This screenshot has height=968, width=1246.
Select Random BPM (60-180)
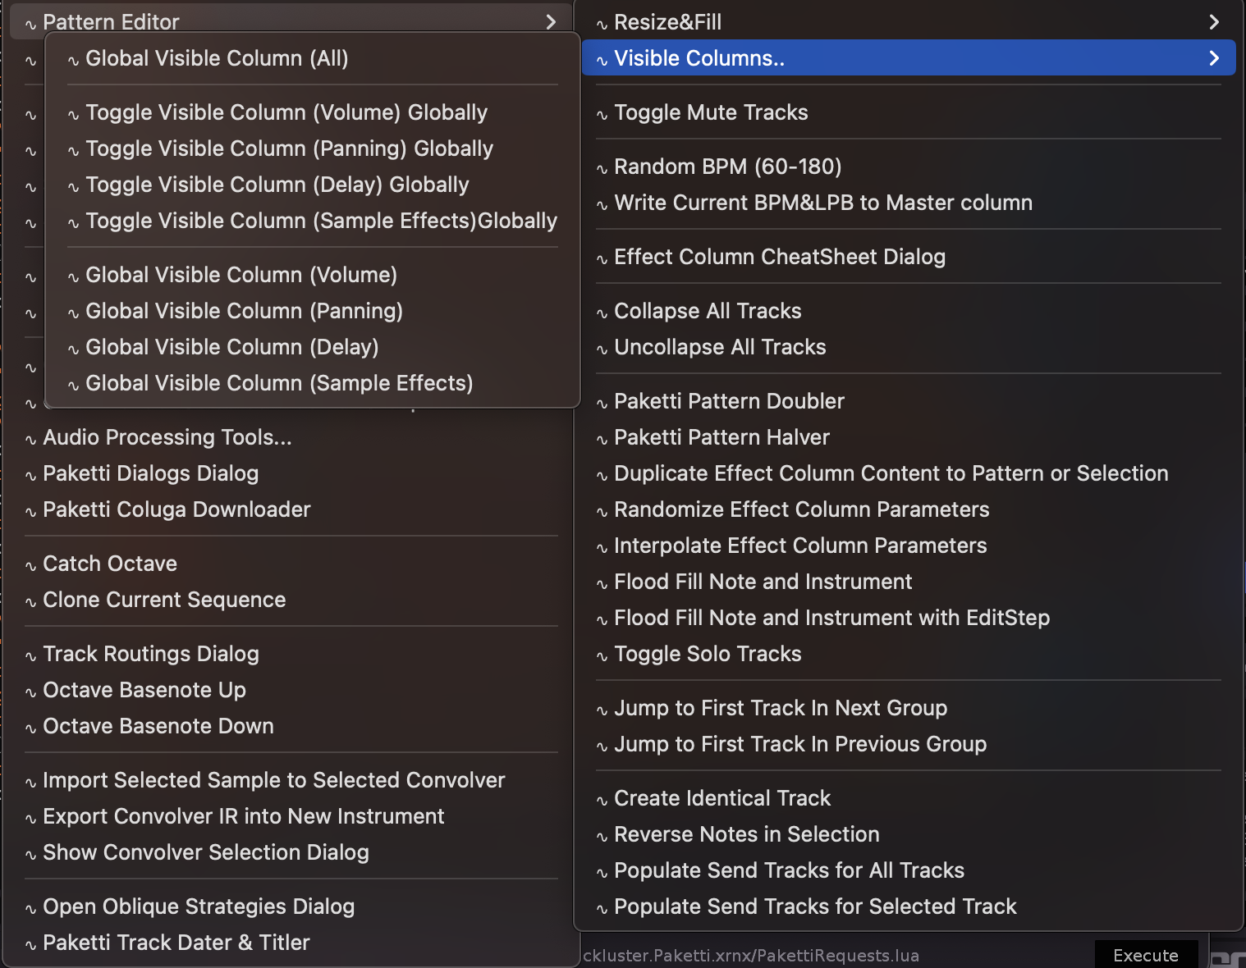[x=727, y=167]
